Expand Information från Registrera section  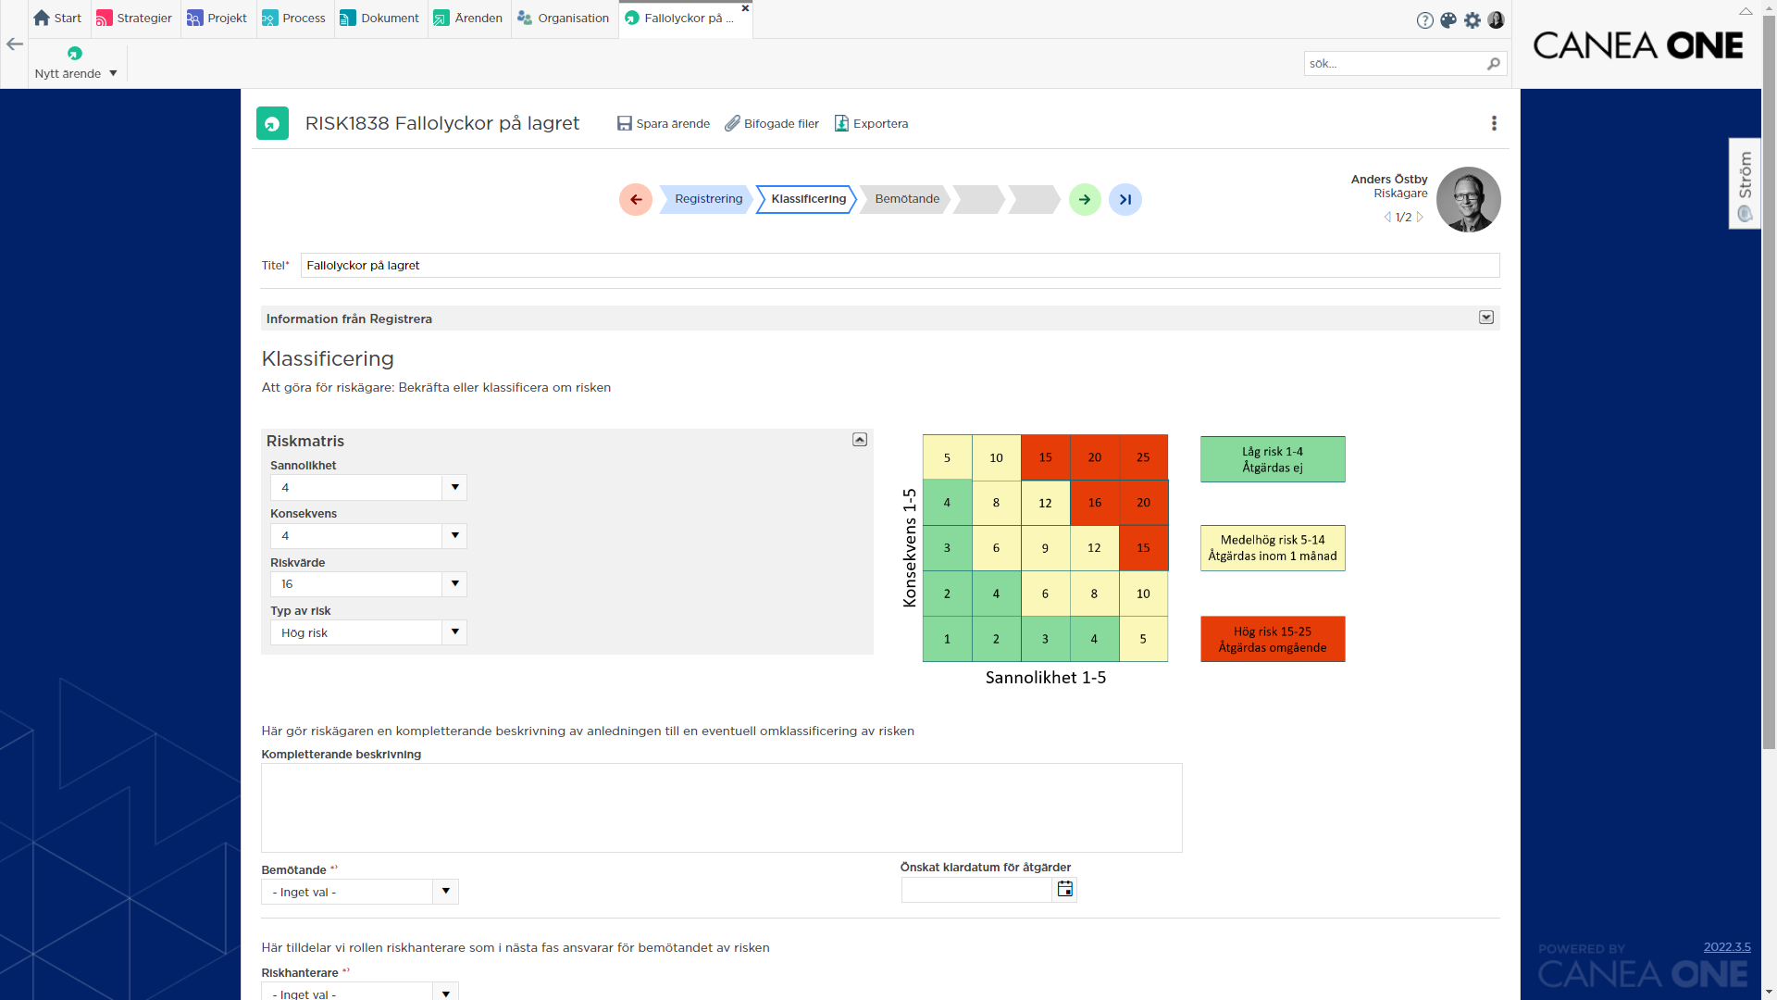point(1486,318)
